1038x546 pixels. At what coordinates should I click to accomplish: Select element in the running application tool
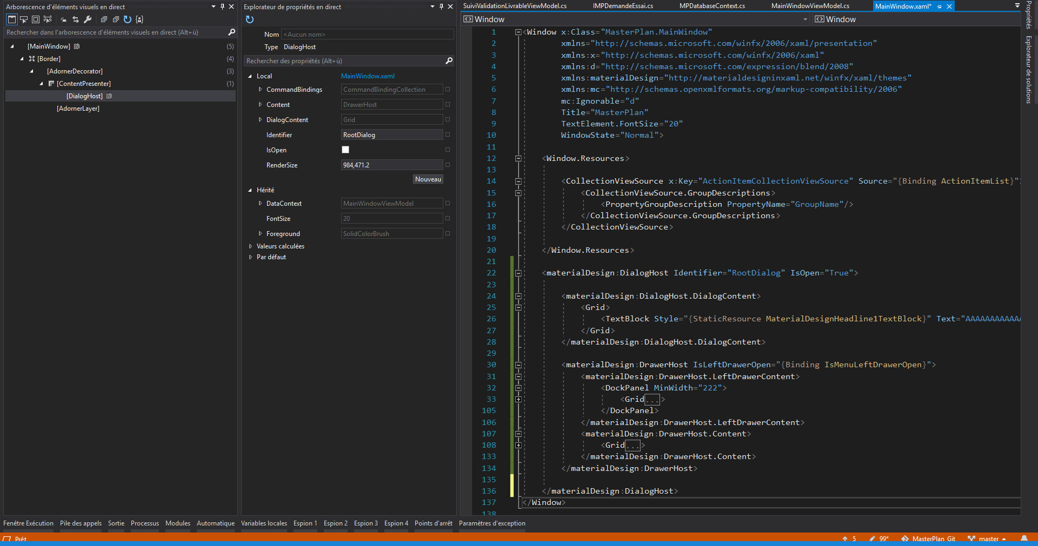(24, 19)
